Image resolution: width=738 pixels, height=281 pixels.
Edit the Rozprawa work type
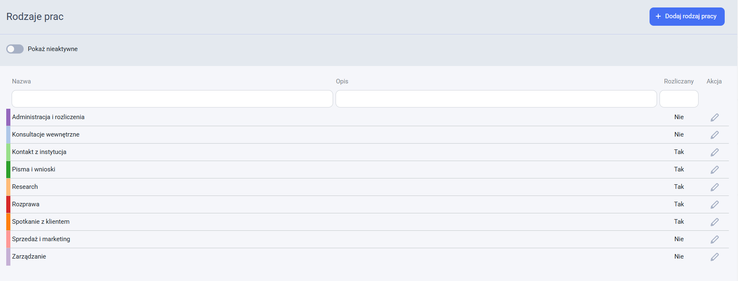point(714,205)
